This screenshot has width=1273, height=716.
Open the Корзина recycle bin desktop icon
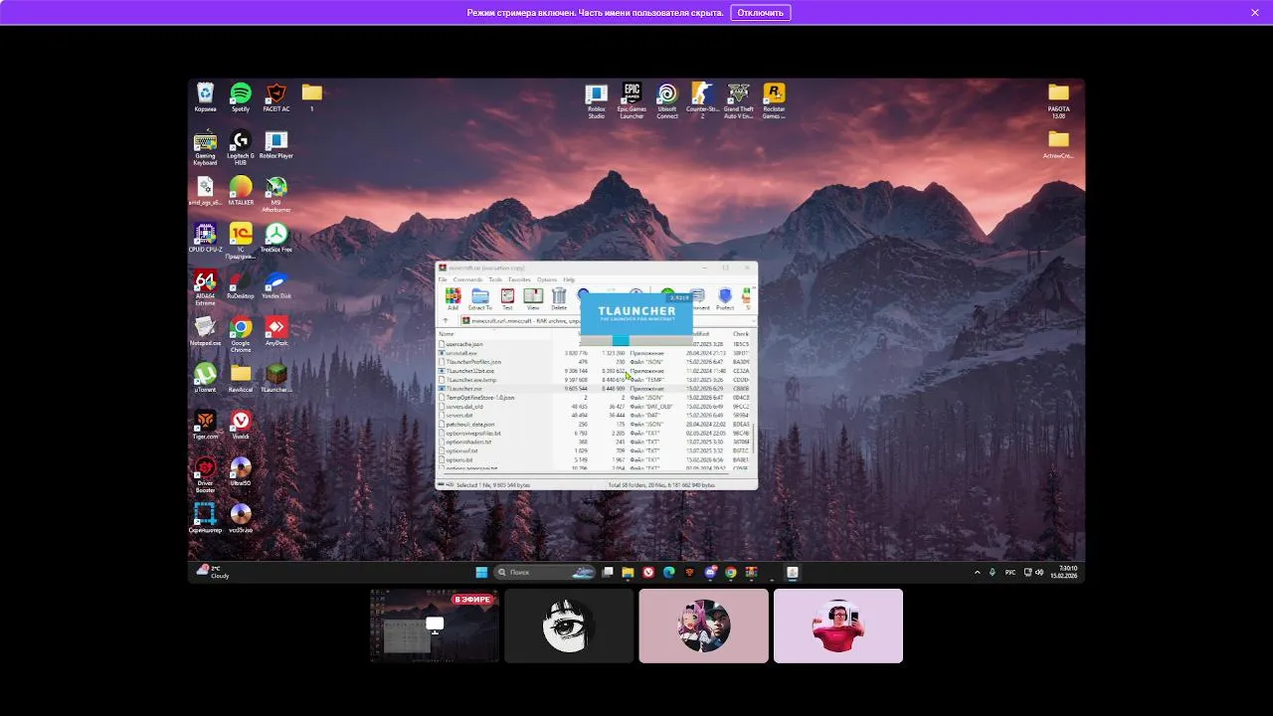coord(205,97)
